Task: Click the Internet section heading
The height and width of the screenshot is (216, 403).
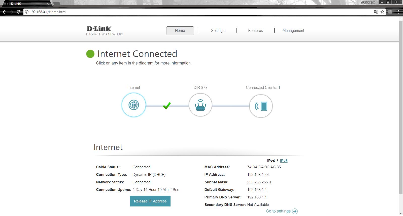Action: point(108,147)
